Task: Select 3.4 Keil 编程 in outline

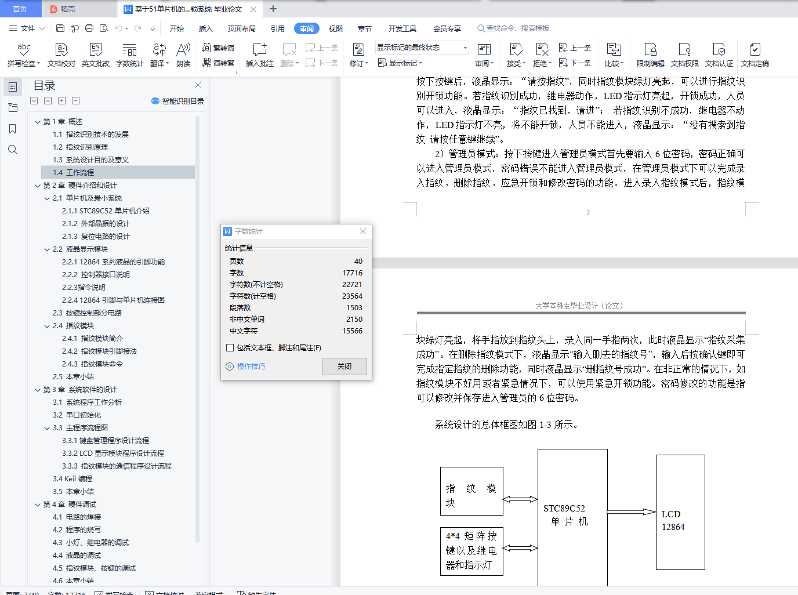Action: click(x=72, y=479)
